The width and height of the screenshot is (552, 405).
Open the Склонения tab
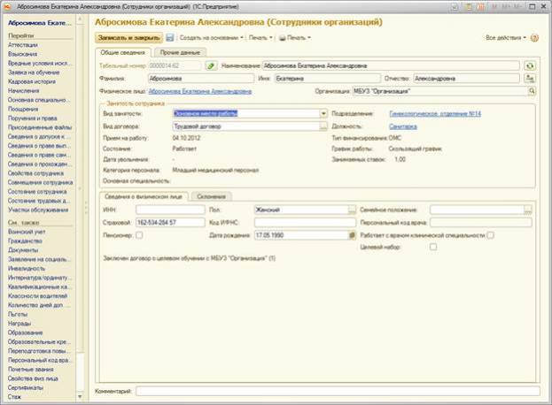point(212,195)
